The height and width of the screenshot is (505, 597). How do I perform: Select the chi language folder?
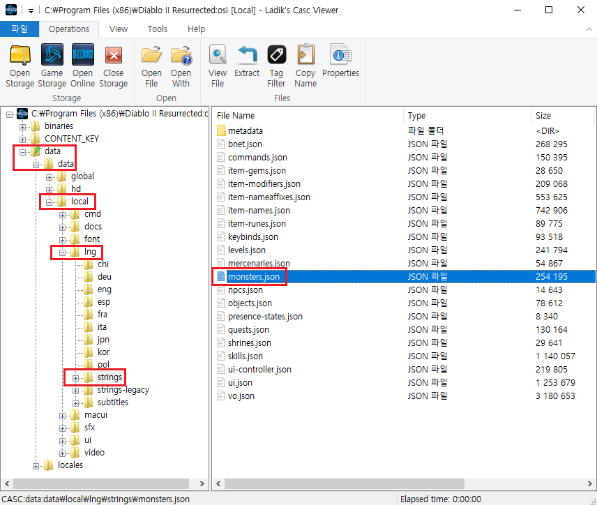pos(103,264)
